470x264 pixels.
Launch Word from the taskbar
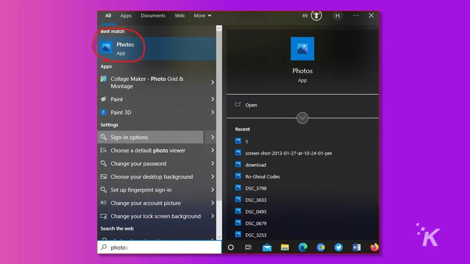click(356, 248)
